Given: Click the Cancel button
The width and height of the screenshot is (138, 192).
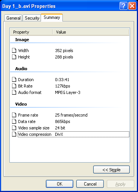Looking at the screenshot, I should tap(90, 184).
